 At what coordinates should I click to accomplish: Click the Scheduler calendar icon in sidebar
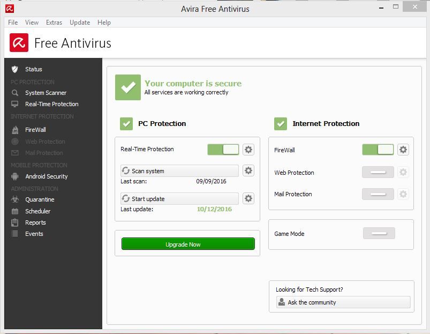15,211
